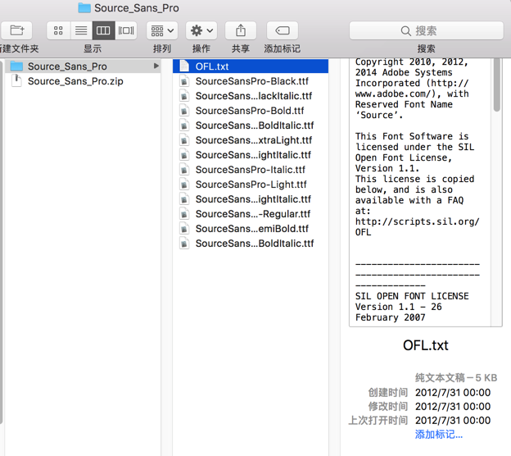Click the New Folder toolbar icon
This screenshot has width=511, height=456.
pyautogui.click(x=16, y=30)
